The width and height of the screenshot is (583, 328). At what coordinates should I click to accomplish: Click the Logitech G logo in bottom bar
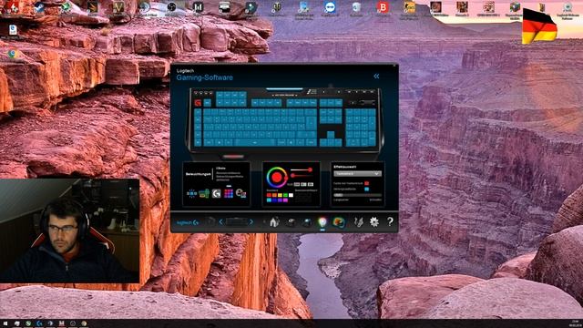click(x=187, y=222)
